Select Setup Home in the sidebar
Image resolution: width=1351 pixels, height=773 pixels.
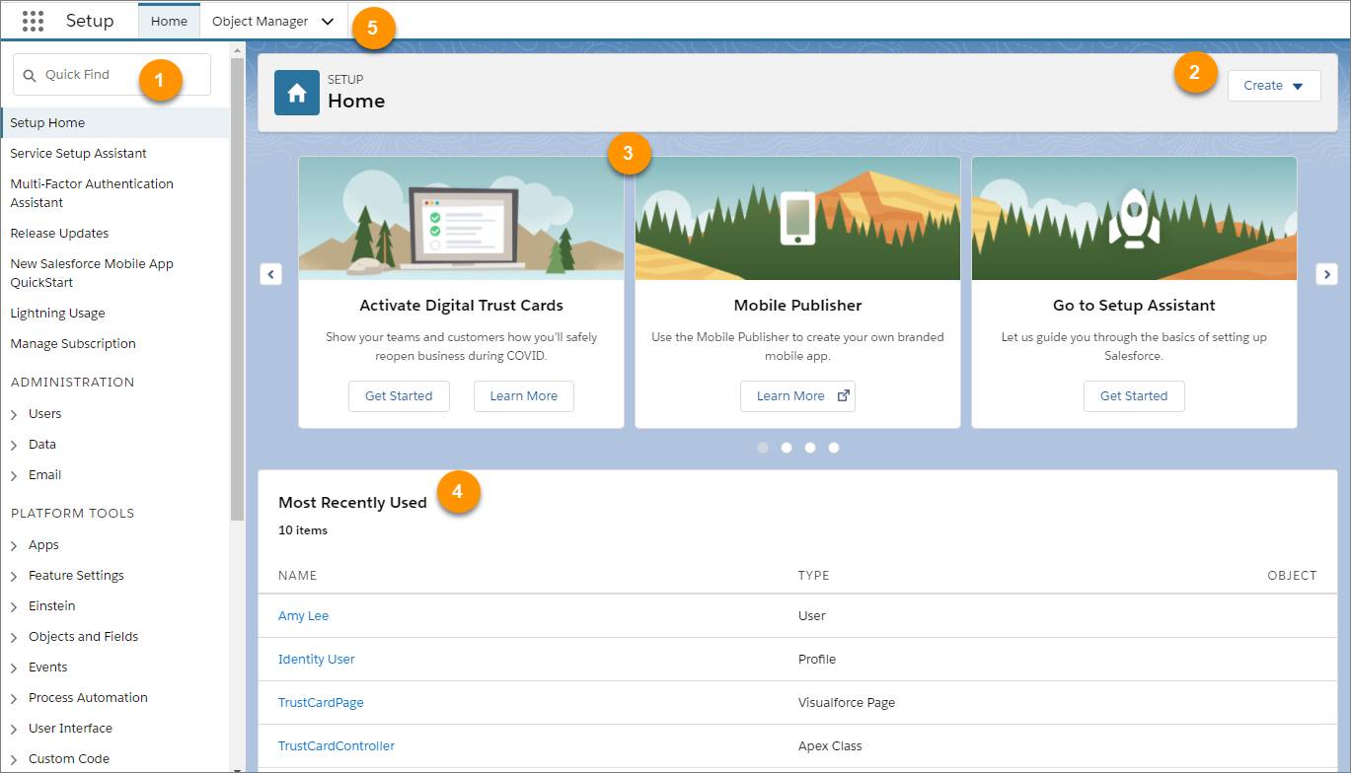(x=46, y=122)
